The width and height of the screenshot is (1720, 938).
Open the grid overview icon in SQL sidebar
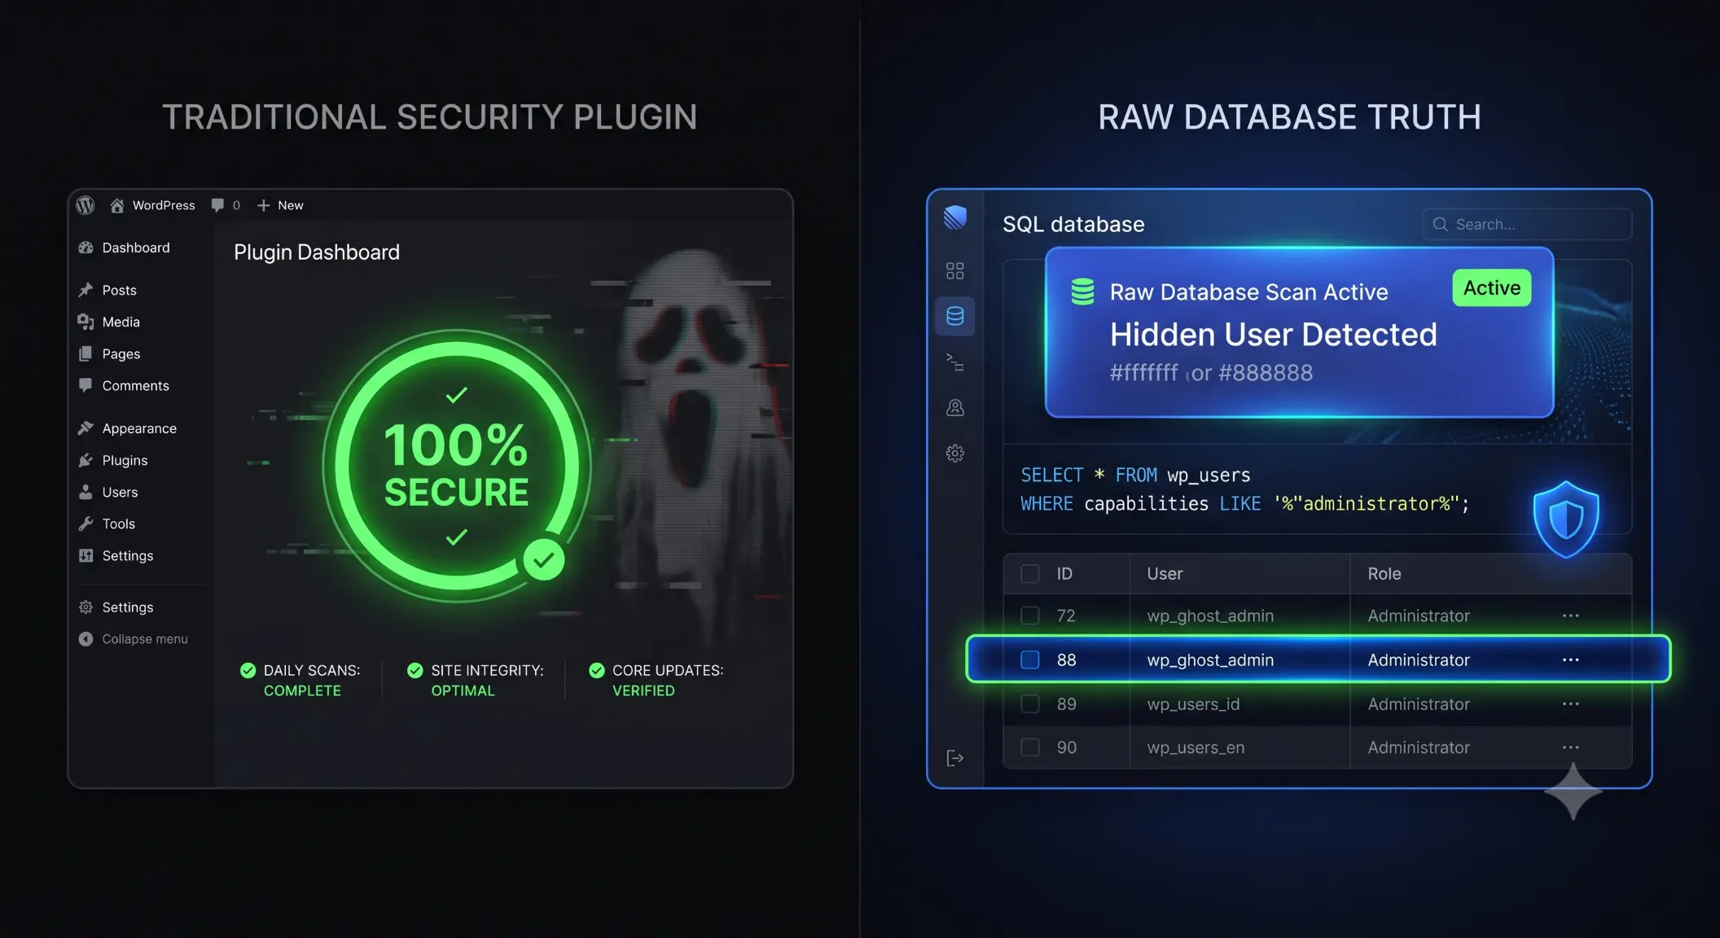[955, 270]
